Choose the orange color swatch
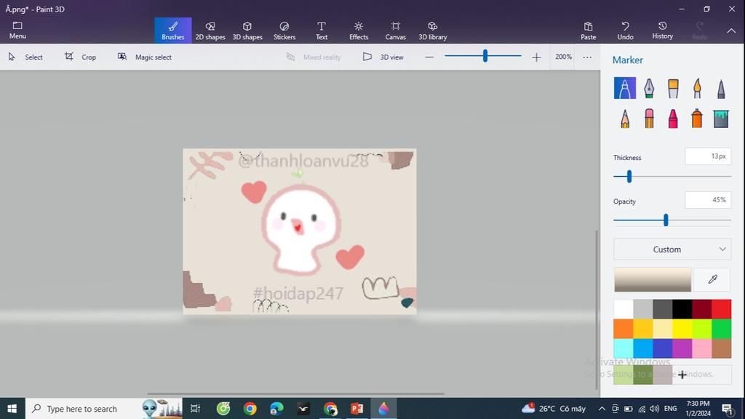 pyautogui.click(x=623, y=329)
